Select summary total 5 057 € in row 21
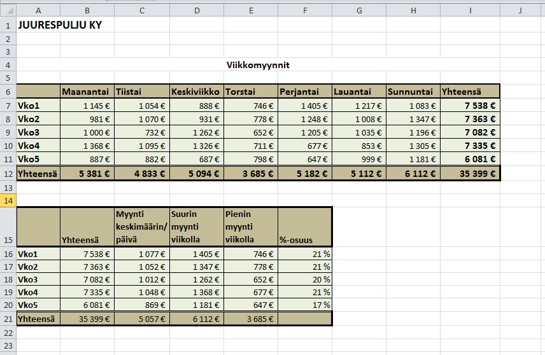 142,319
